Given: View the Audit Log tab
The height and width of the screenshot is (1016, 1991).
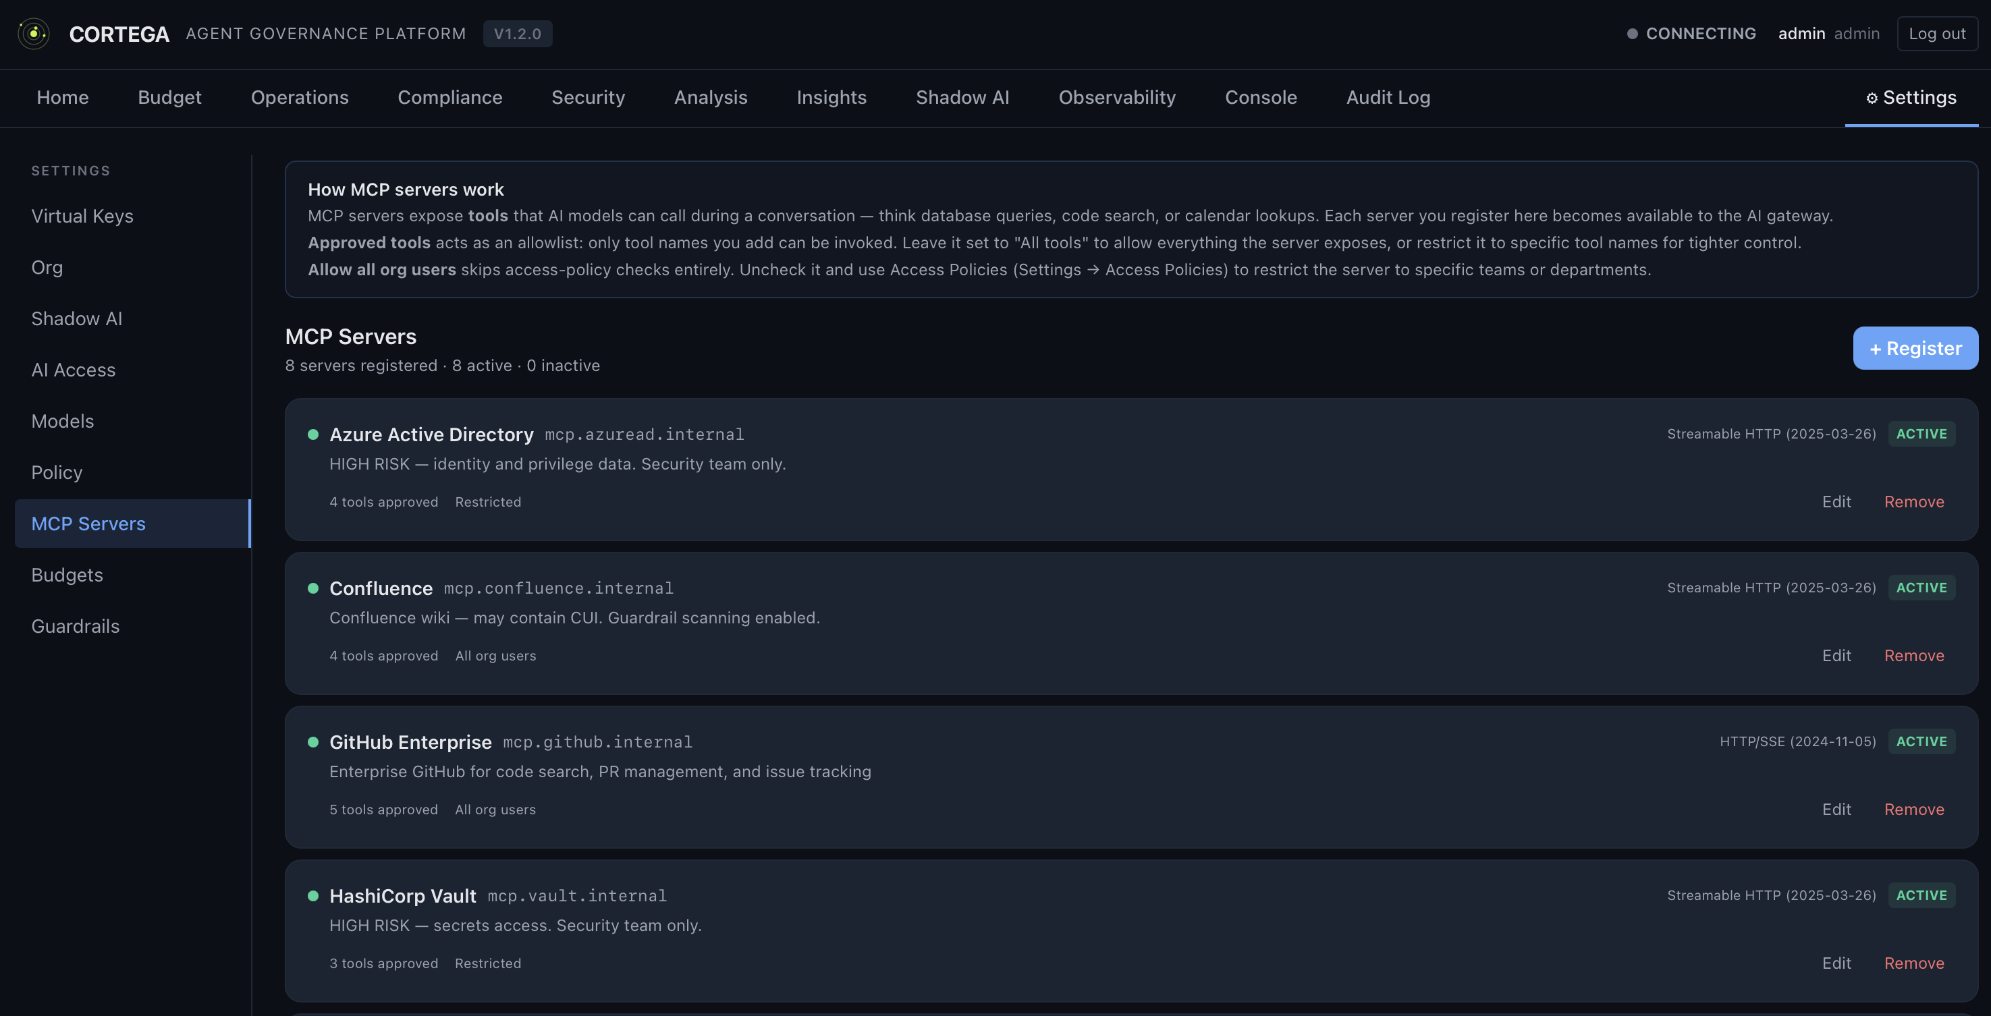Looking at the screenshot, I should coord(1388,97).
